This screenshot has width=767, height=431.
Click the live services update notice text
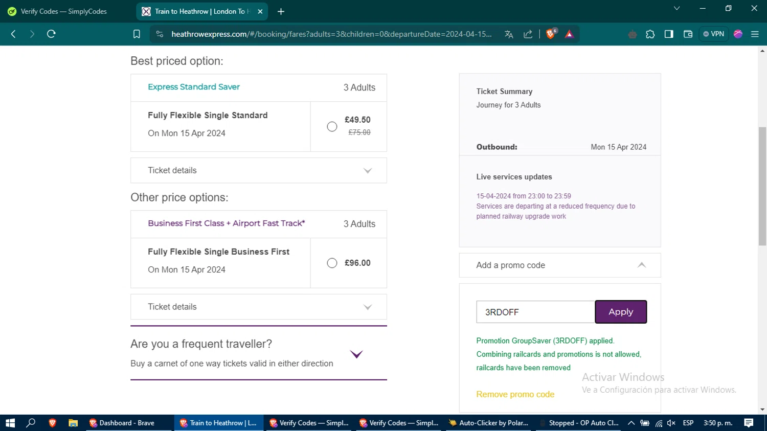click(x=556, y=206)
